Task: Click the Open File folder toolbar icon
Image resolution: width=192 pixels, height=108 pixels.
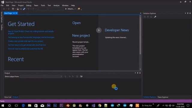Action: click(x=18, y=9)
